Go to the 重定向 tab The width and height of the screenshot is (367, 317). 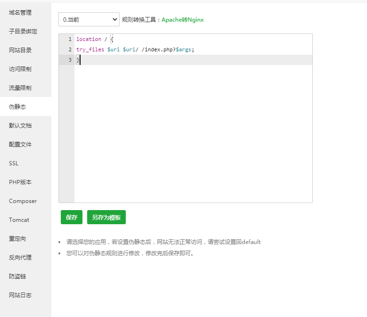pos(17,238)
